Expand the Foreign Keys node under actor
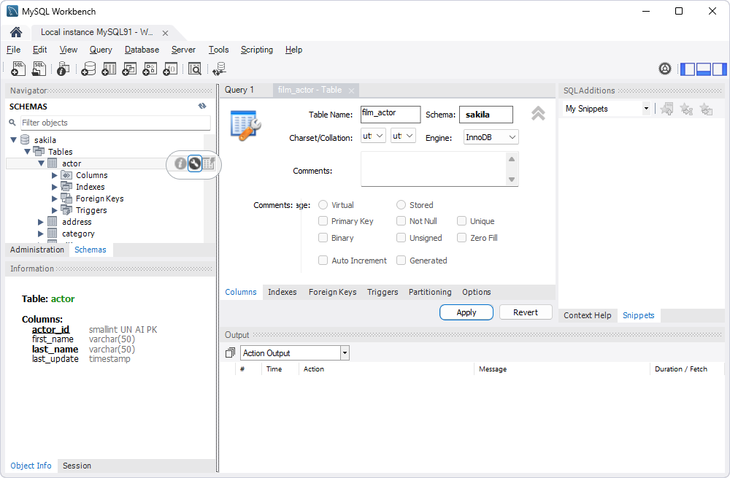The height and width of the screenshot is (478, 730). point(55,198)
